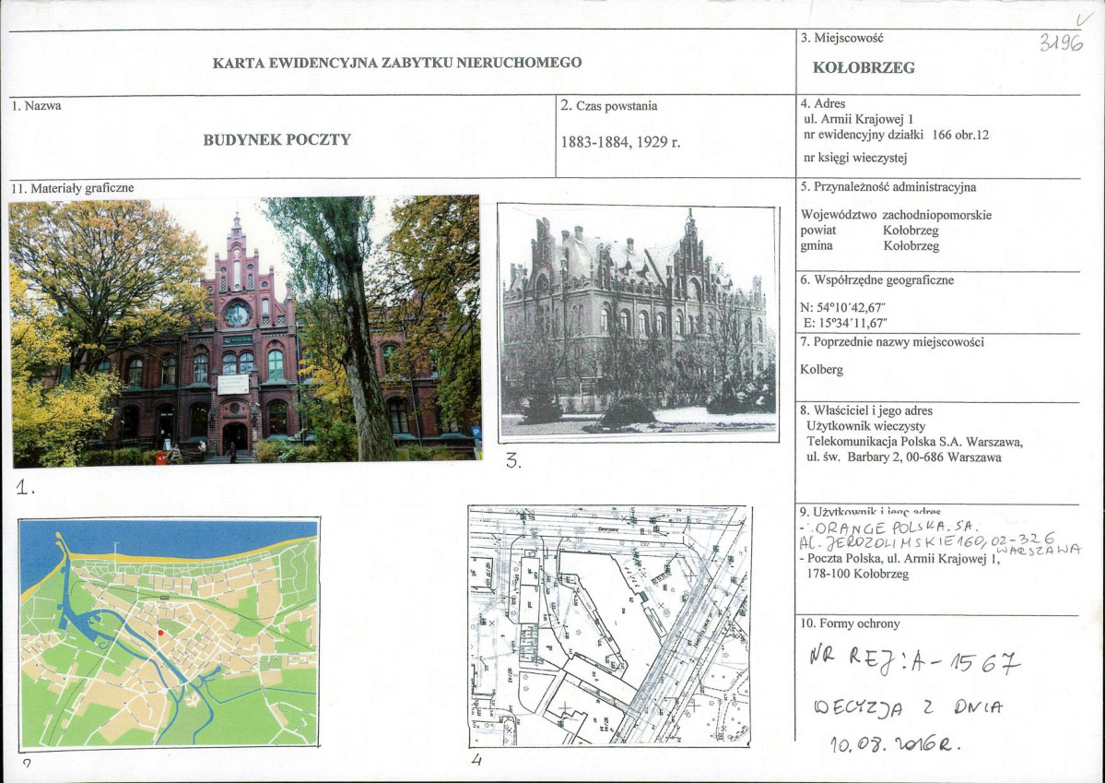Image resolution: width=1105 pixels, height=783 pixels.
Task: Open the cadastral plot plan drawing
Action: (609, 624)
